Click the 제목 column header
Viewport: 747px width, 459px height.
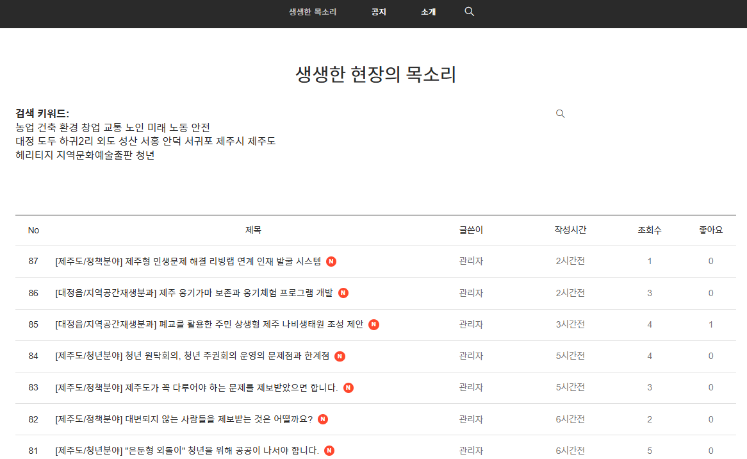pyautogui.click(x=253, y=230)
